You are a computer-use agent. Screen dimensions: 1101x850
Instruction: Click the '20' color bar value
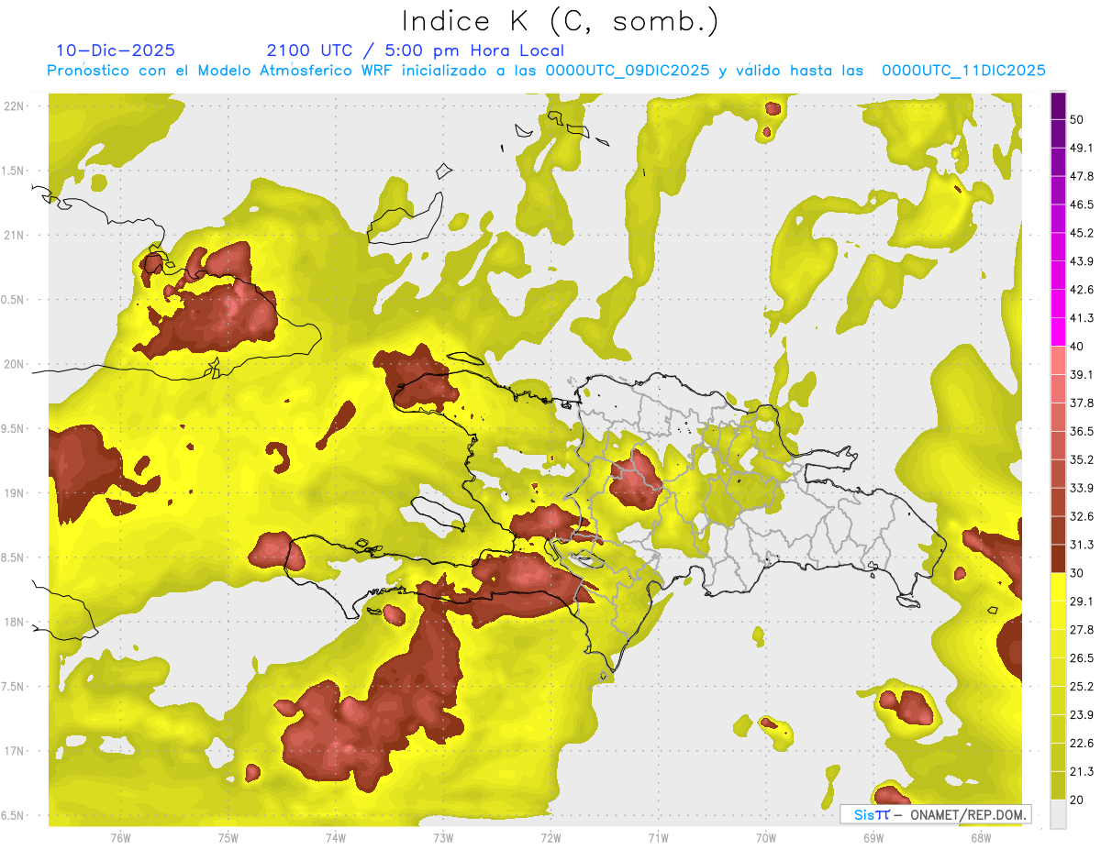[1078, 800]
